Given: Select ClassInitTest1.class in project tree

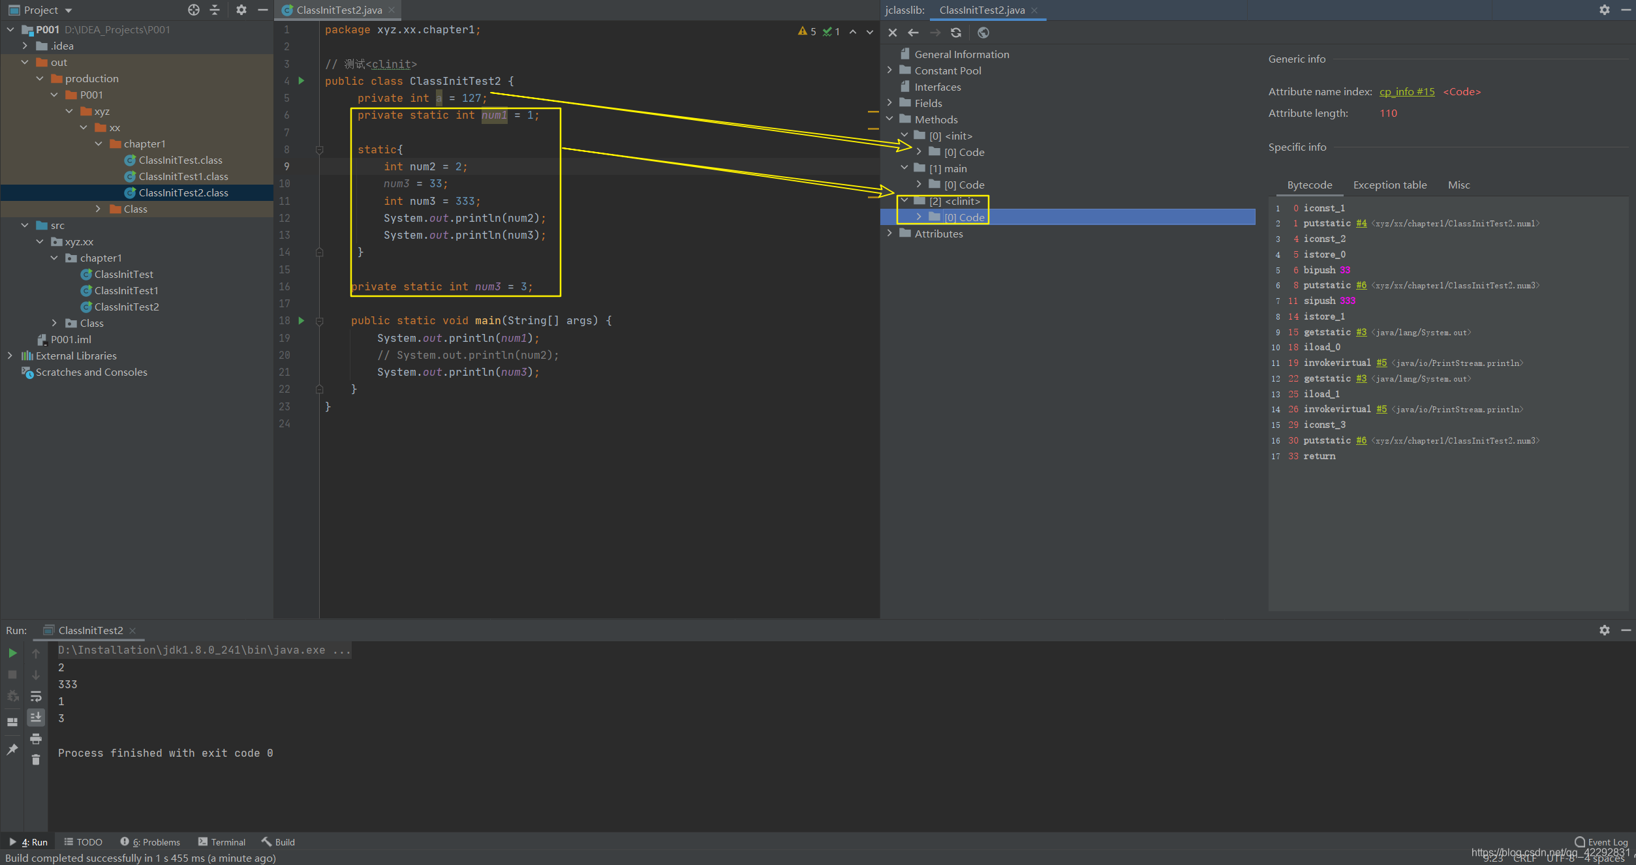Looking at the screenshot, I should tap(183, 177).
